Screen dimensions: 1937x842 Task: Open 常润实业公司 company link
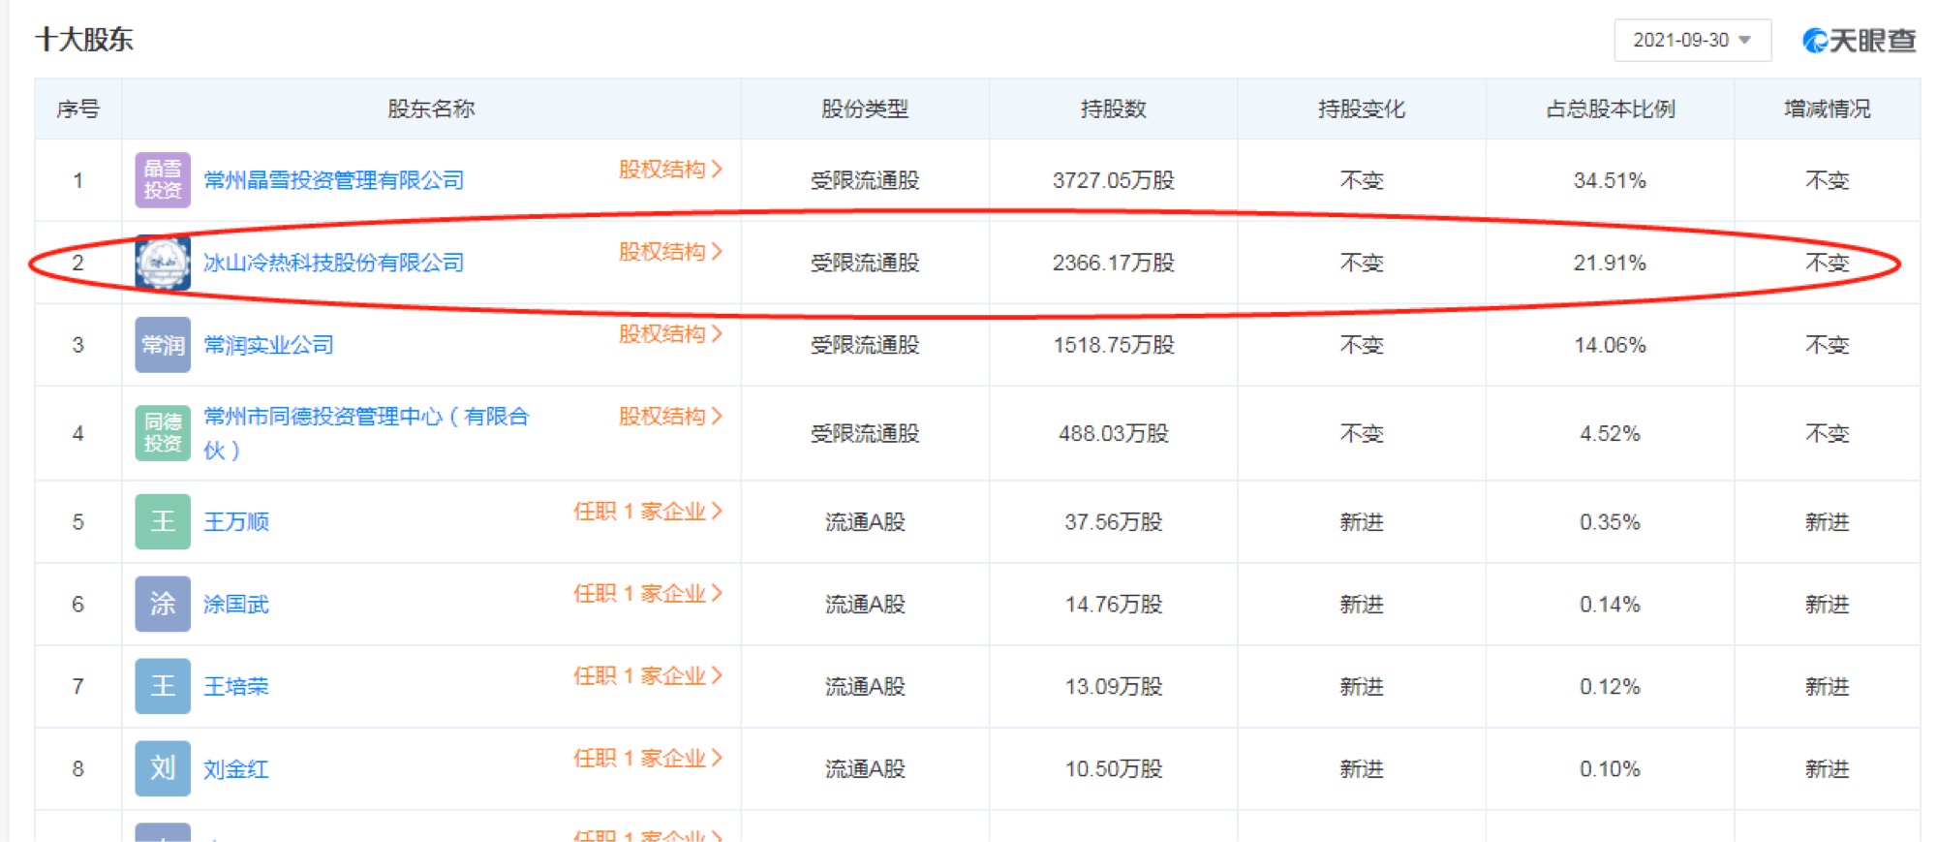(x=268, y=345)
